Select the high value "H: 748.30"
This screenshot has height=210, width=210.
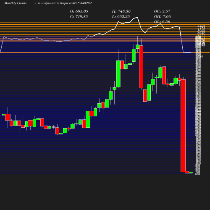point(121,11)
